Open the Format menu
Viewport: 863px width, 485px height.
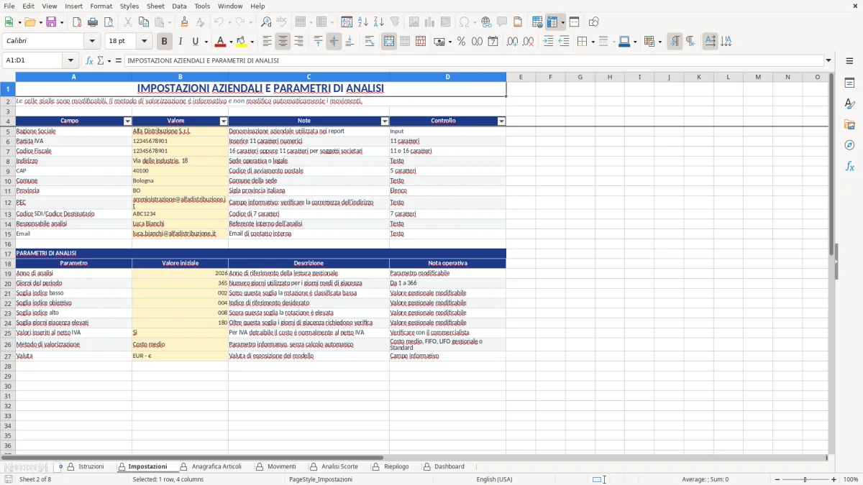[101, 6]
